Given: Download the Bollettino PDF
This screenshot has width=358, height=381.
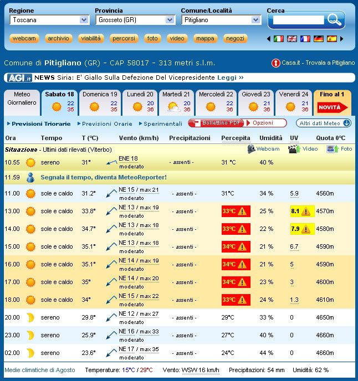Looking at the screenshot, I should (216, 123).
